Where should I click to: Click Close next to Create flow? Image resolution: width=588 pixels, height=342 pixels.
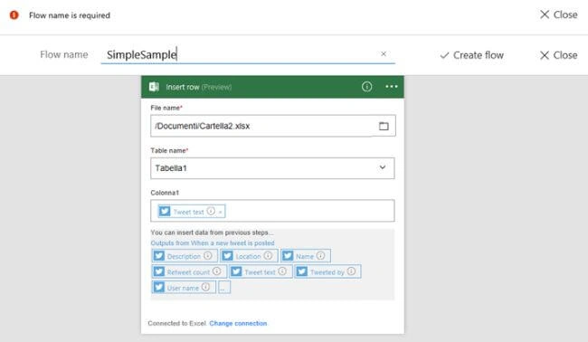[x=558, y=55]
